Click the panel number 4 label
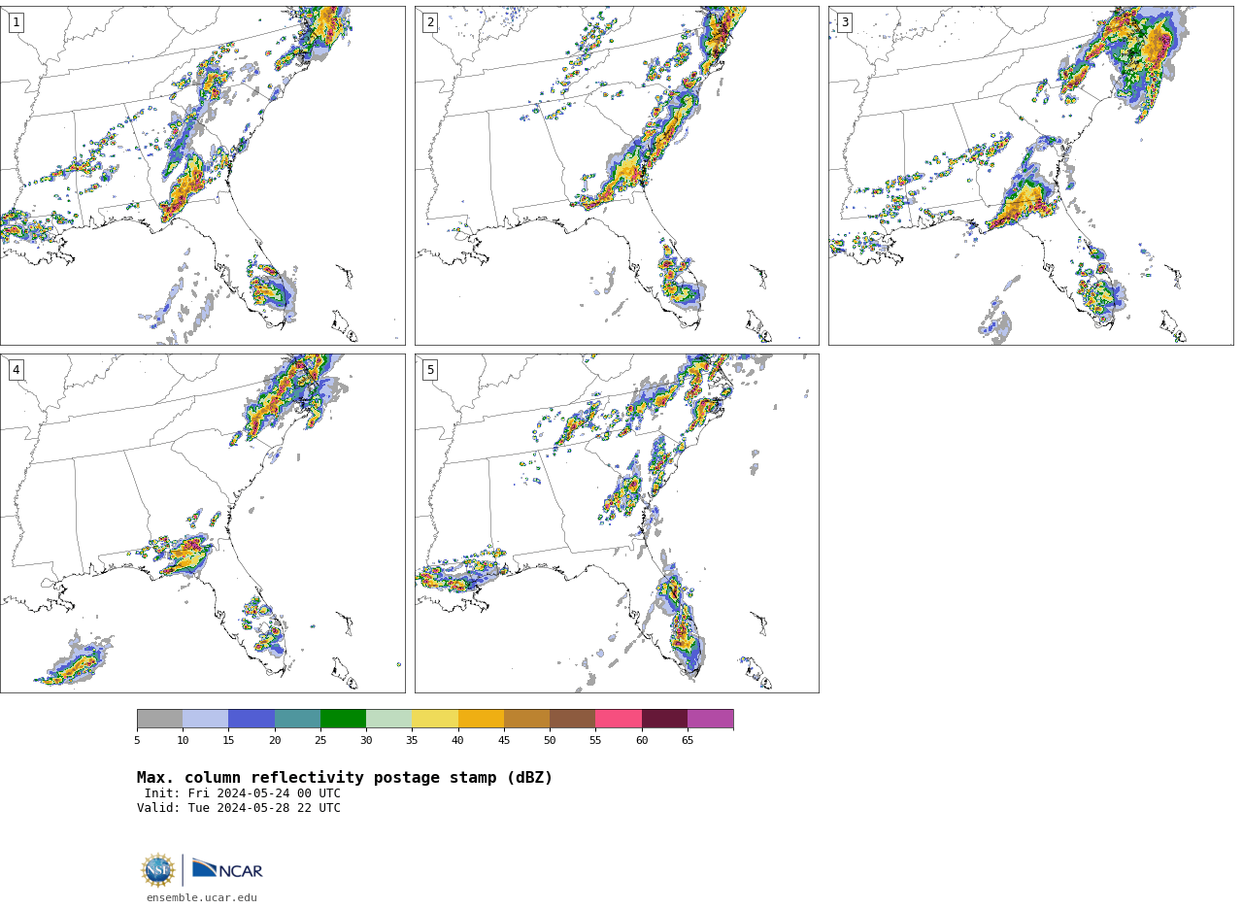 [x=16, y=370]
